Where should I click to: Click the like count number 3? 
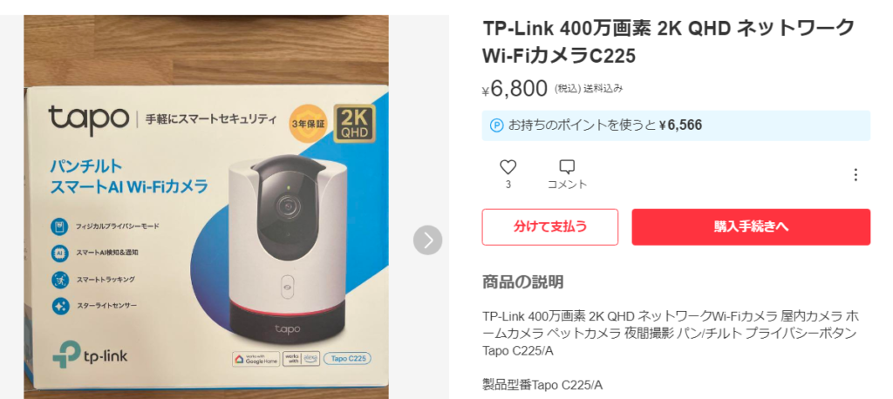[x=508, y=185]
